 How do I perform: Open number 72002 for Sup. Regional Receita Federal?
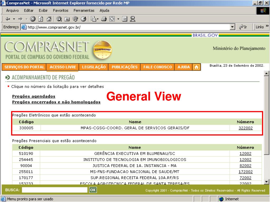click(245, 178)
